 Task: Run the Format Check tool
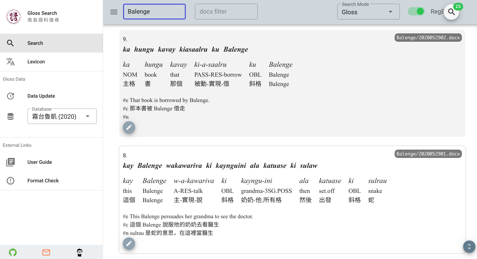point(43,180)
